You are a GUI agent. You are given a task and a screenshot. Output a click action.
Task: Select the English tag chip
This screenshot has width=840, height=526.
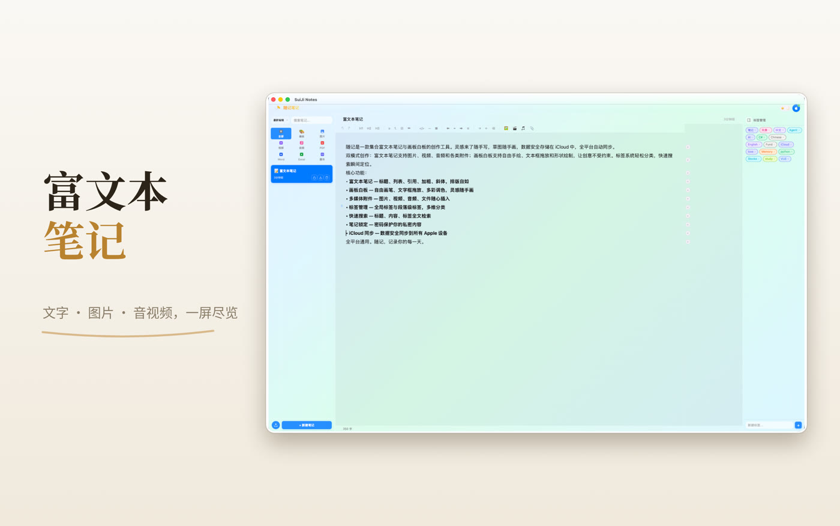coord(754,145)
